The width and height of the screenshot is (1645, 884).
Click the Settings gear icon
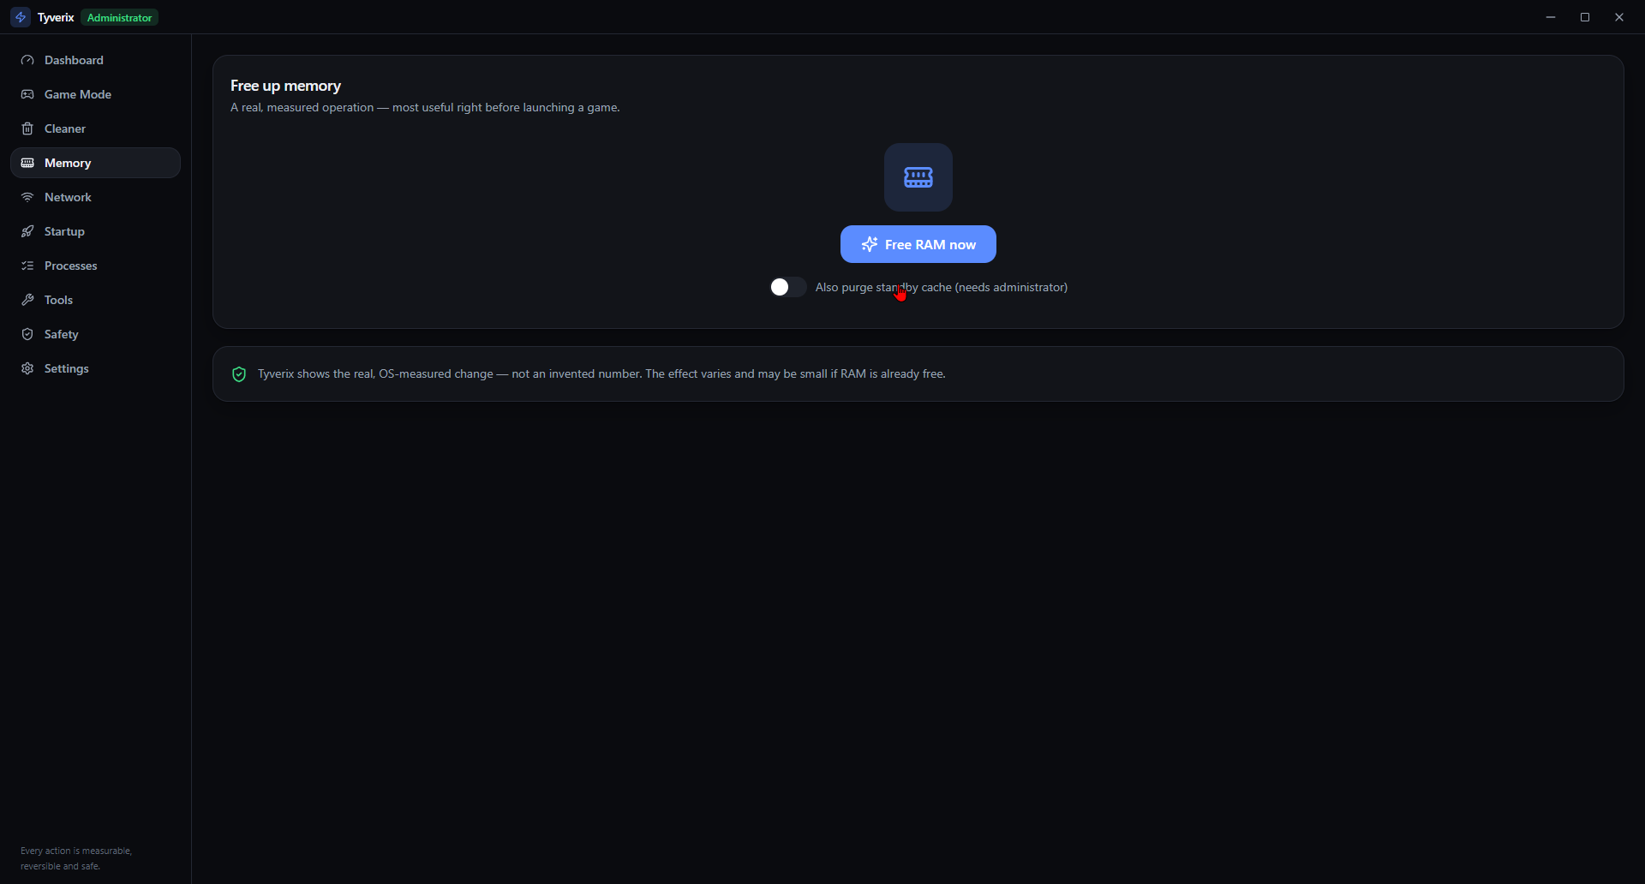[27, 368]
